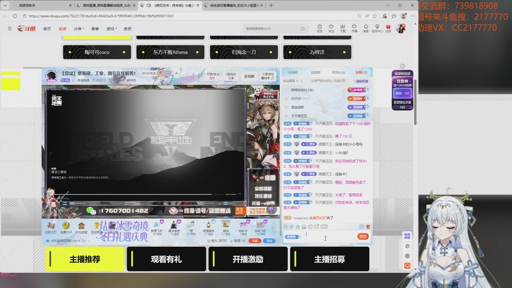512x288 pixels.
Task: Switch to the 原神直播 browser tab
Action: pyautogui.click(x=106, y=5)
